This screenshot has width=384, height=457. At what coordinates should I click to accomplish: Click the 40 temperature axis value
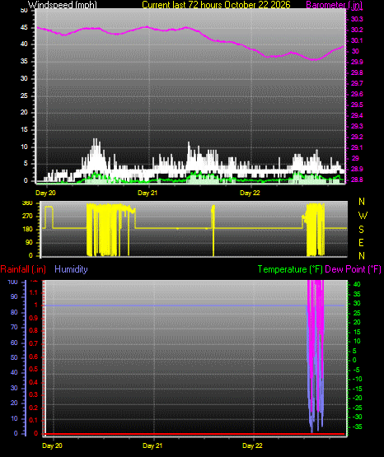[357, 284]
